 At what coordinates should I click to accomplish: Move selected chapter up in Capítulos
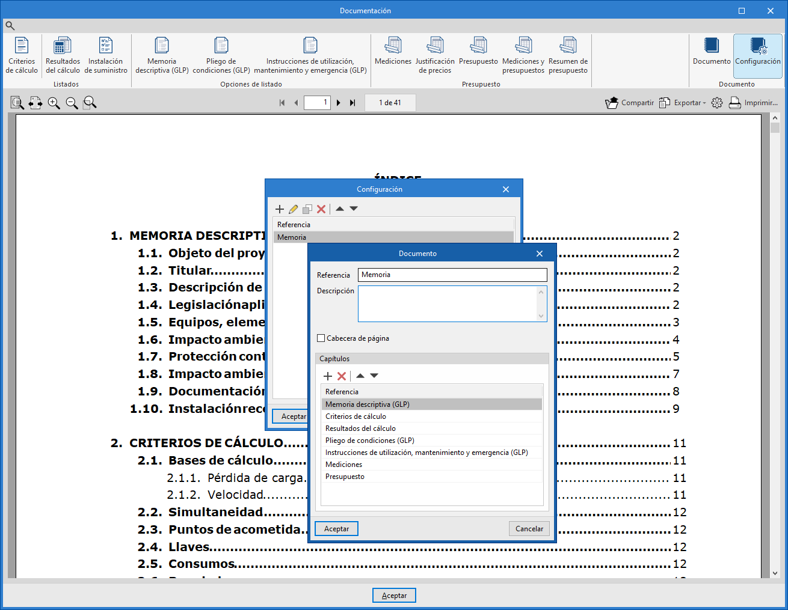pos(360,376)
